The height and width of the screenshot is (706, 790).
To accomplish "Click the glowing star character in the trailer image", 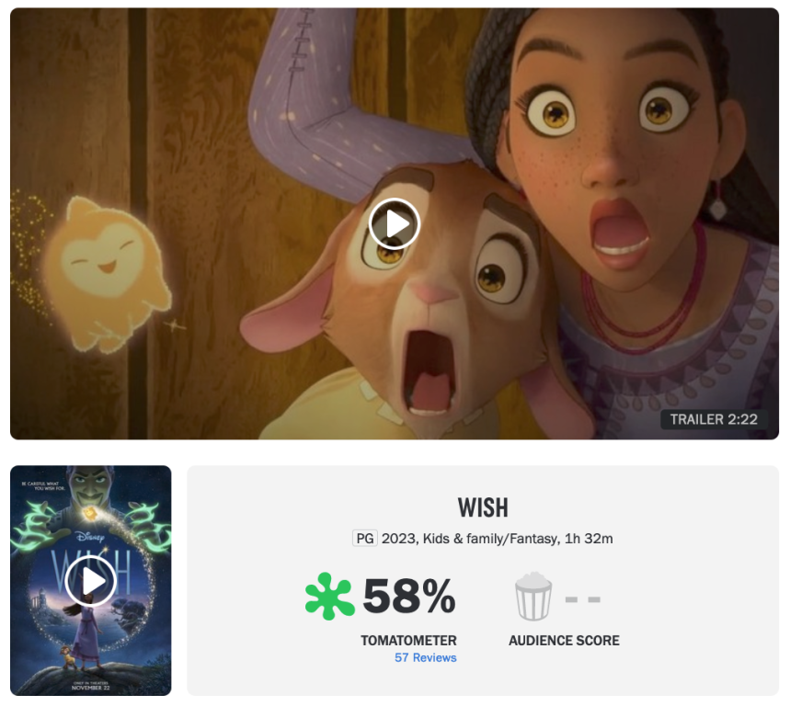I will (108, 274).
